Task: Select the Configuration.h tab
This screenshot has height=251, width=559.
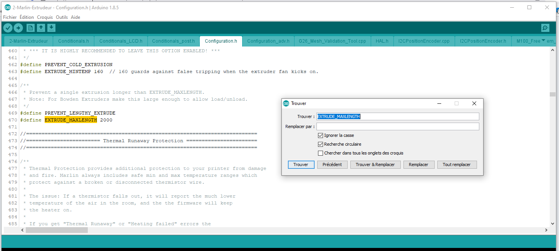Action: [221, 41]
